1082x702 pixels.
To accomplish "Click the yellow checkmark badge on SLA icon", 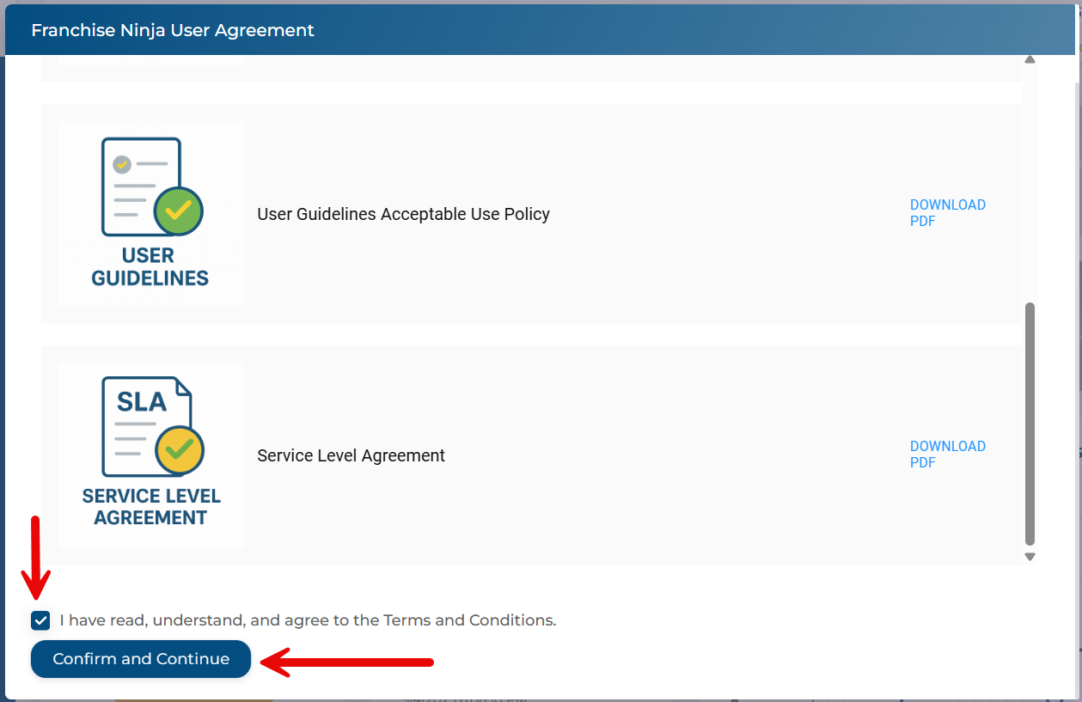I will point(179,449).
